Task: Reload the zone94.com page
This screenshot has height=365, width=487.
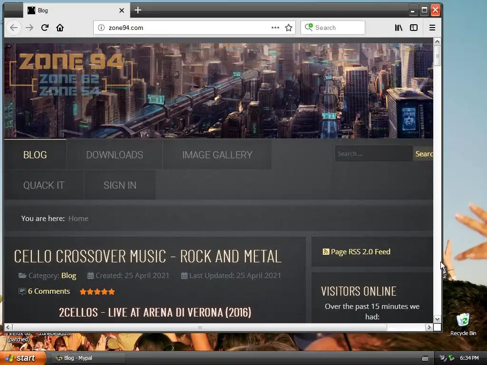Action: click(x=45, y=28)
